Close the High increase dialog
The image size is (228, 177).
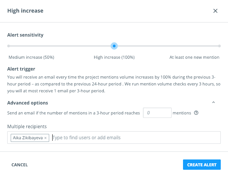click(215, 11)
